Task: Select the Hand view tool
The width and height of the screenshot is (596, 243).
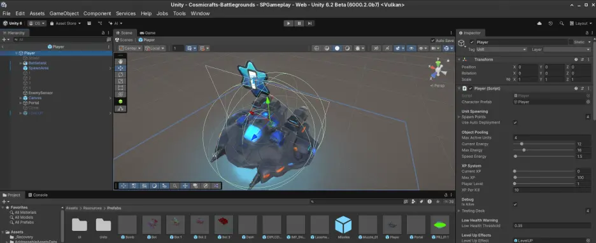Action: (120, 62)
